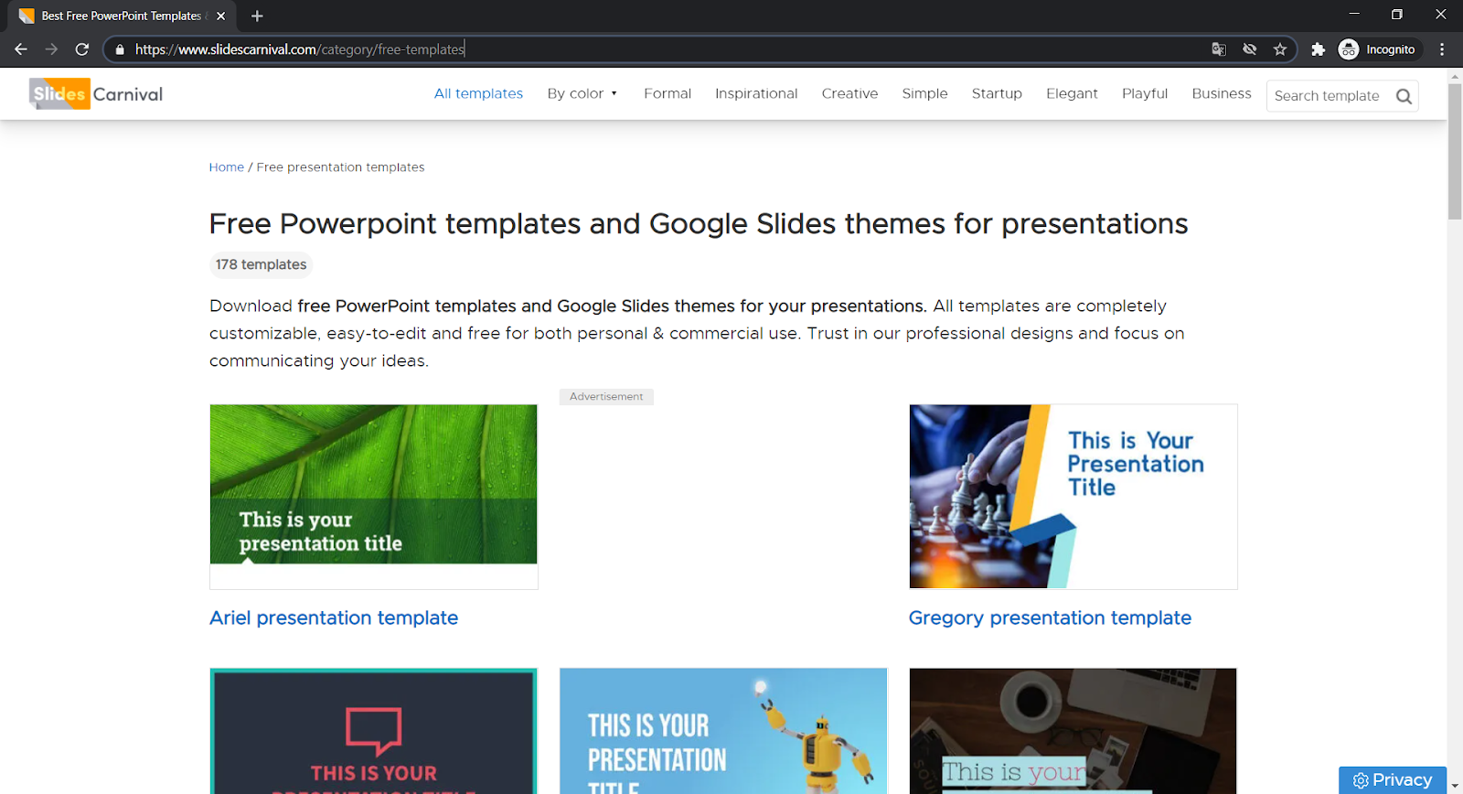The height and width of the screenshot is (794, 1463).
Task: Click the scrollbar up arrow
Action: (x=1455, y=76)
